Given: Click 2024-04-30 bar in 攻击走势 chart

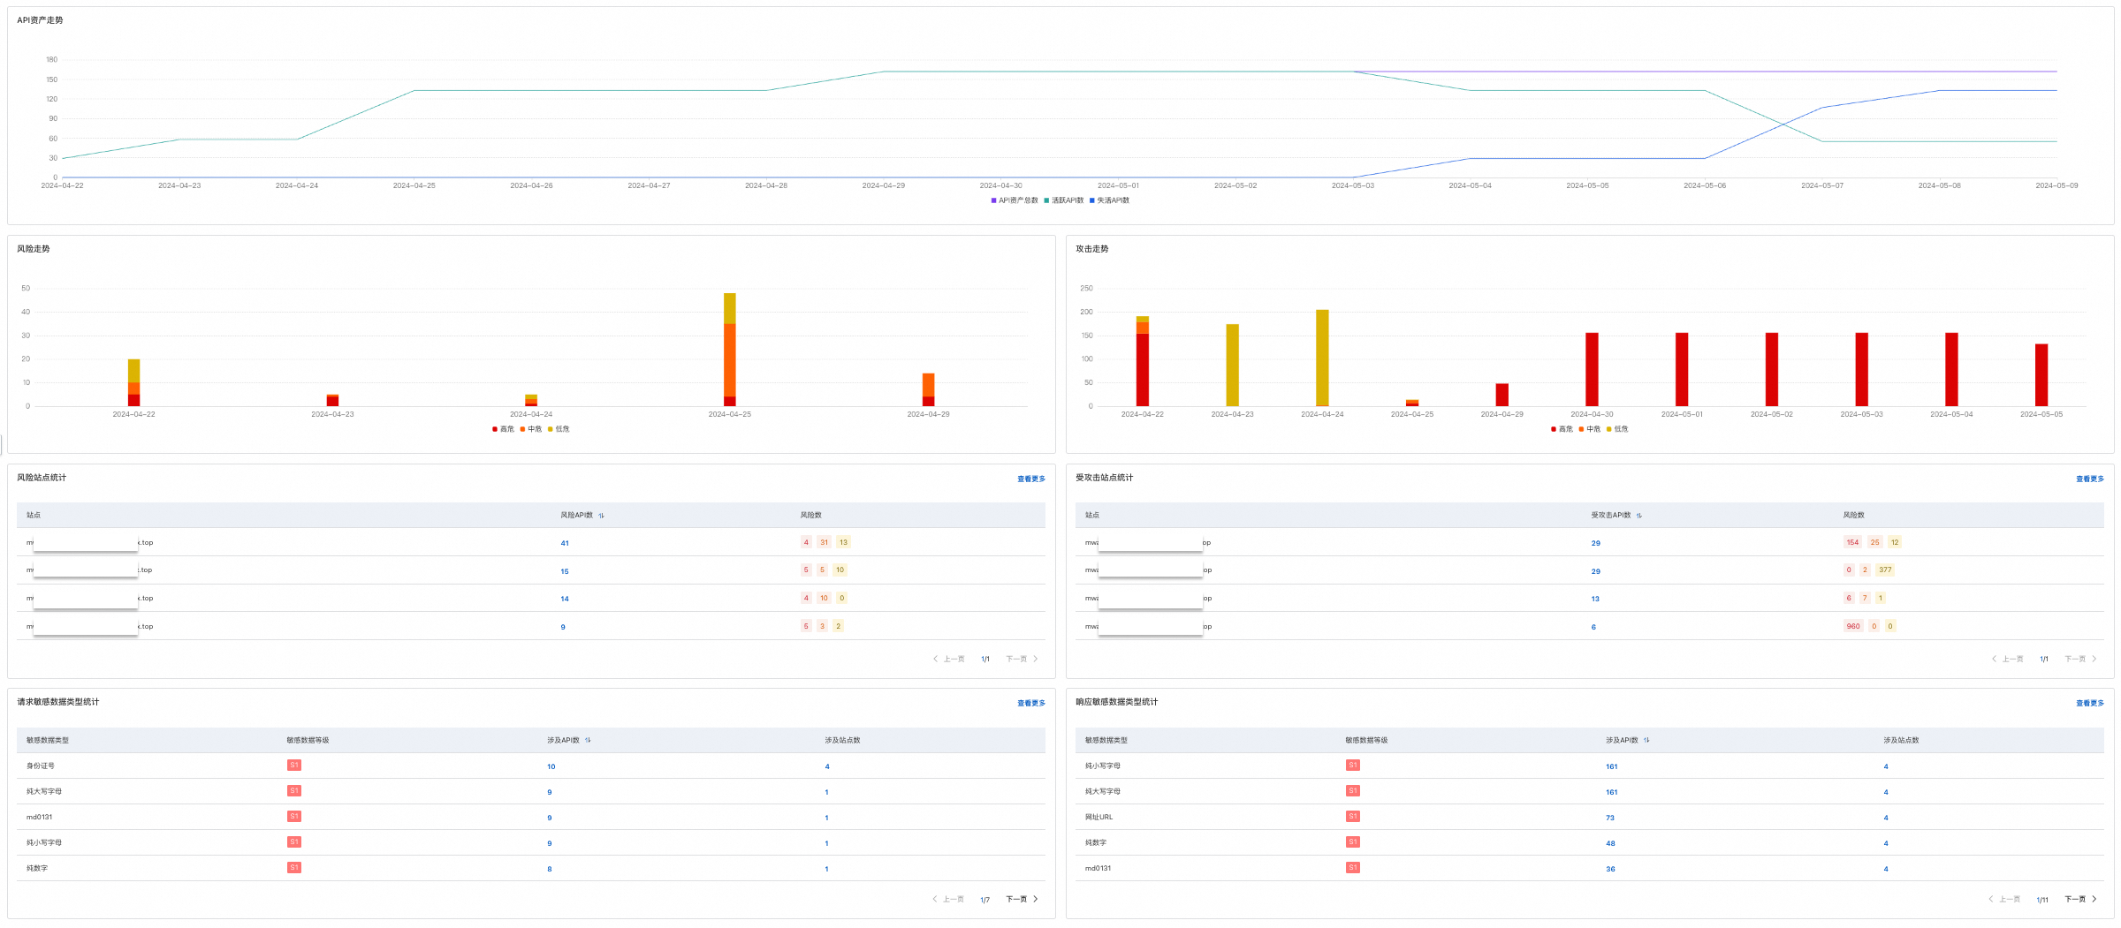Looking at the screenshot, I should click(x=1592, y=370).
